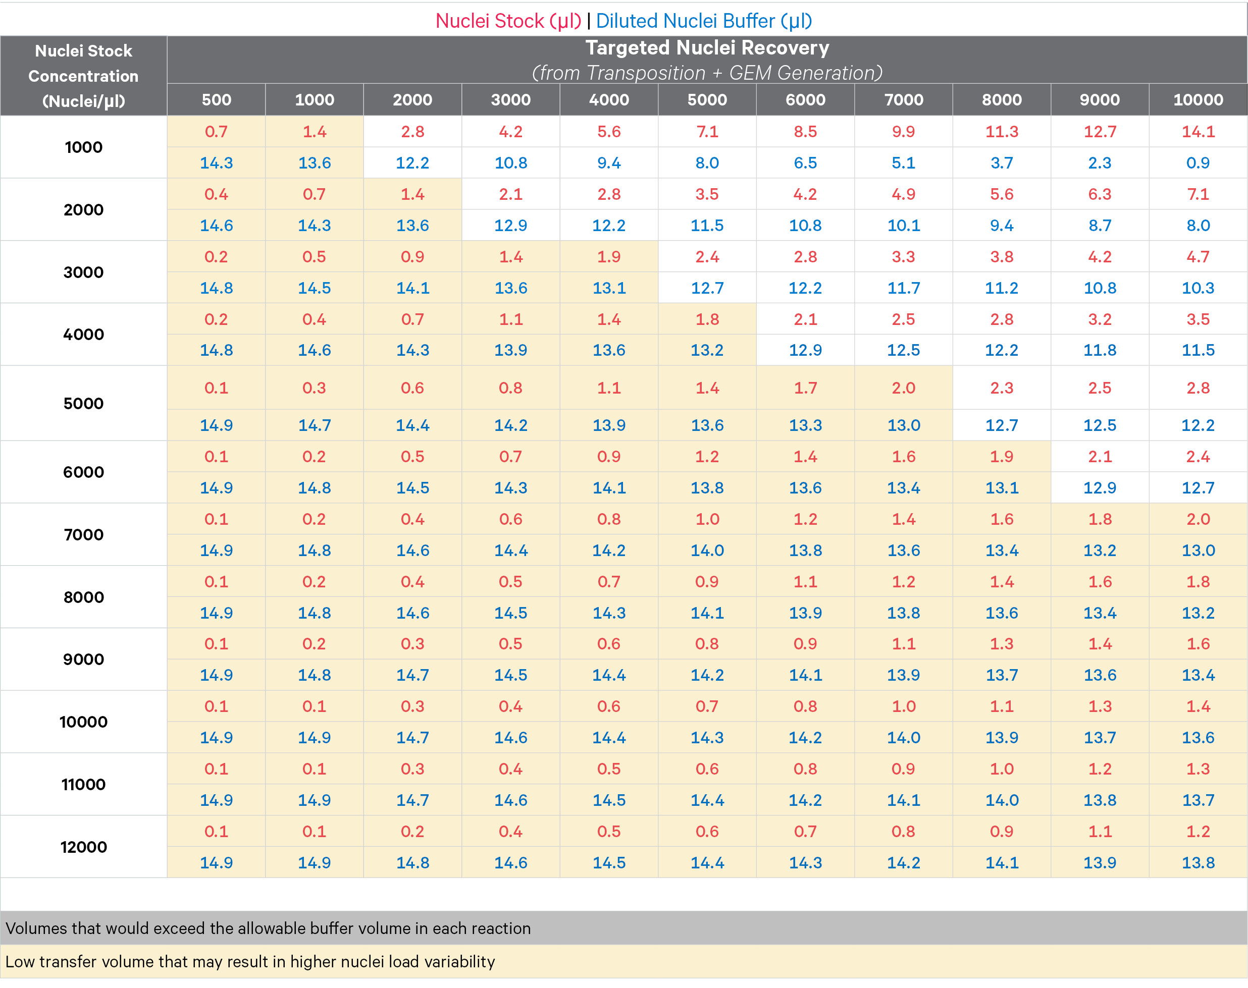The width and height of the screenshot is (1248, 988).
Task: Click the 12000 stock concentration row label
Action: 83,846
